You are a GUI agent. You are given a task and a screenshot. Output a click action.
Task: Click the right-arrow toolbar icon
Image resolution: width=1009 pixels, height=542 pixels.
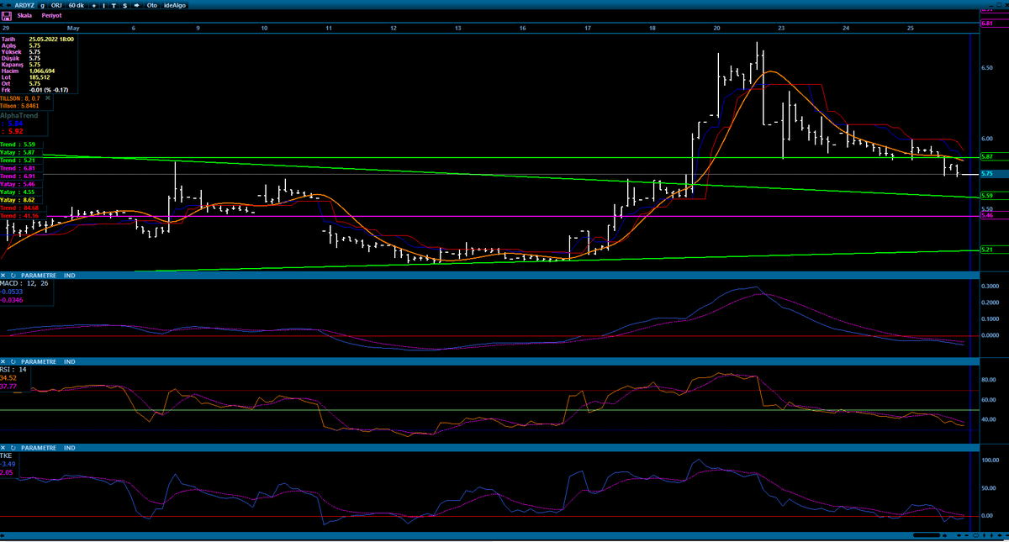click(x=136, y=5)
